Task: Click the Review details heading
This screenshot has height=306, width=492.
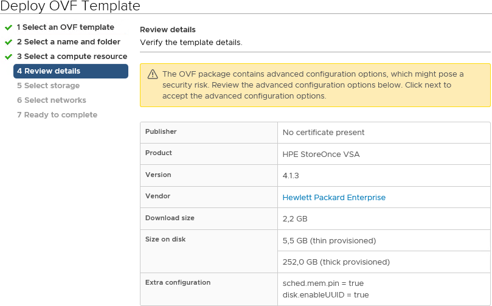Action: pos(168,30)
